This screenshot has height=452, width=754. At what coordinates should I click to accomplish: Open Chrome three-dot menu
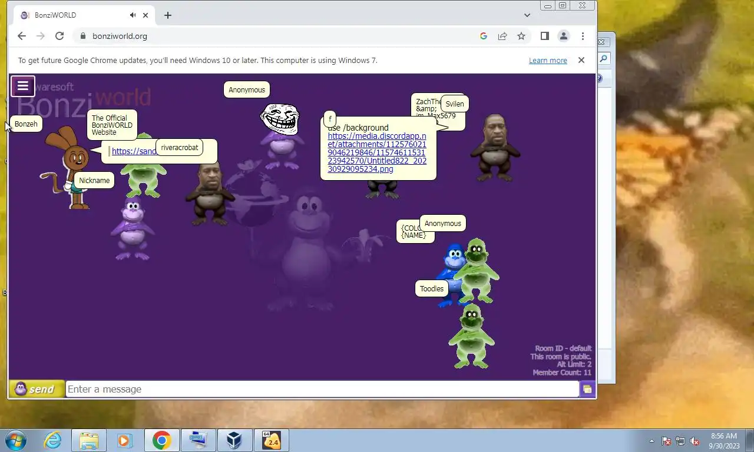(583, 36)
